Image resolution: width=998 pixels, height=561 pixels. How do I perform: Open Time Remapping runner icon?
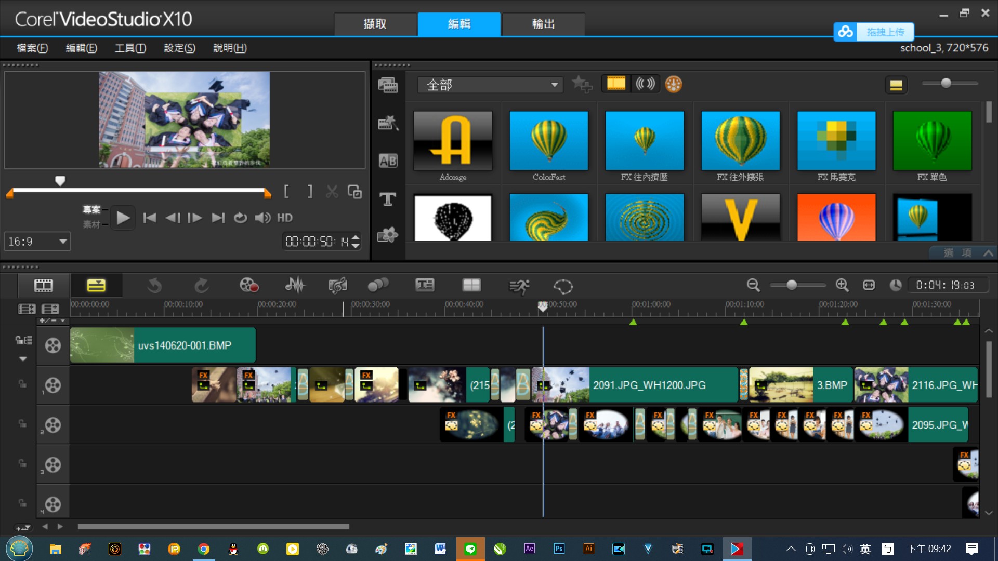point(519,286)
